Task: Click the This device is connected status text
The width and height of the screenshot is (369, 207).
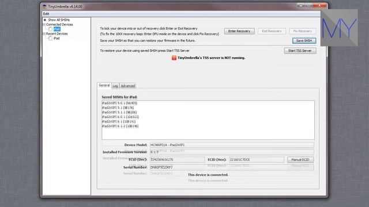Action: [208, 175]
